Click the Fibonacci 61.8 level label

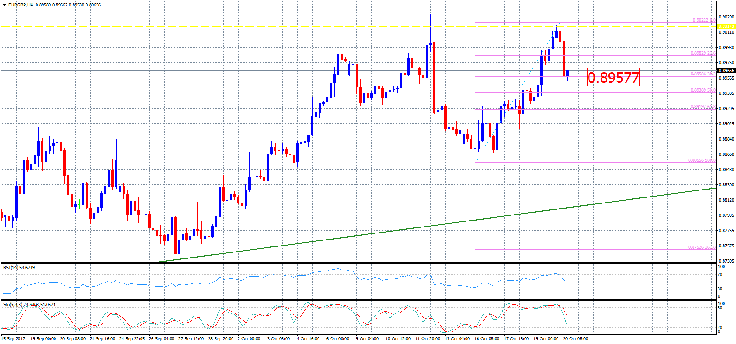703,107
